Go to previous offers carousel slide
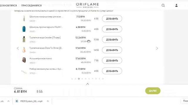 tap(18, 48)
